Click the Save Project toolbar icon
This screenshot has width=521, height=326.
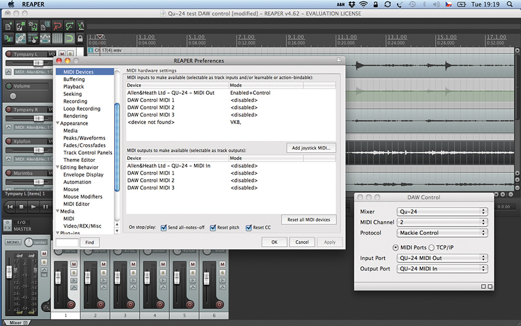[33, 26]
